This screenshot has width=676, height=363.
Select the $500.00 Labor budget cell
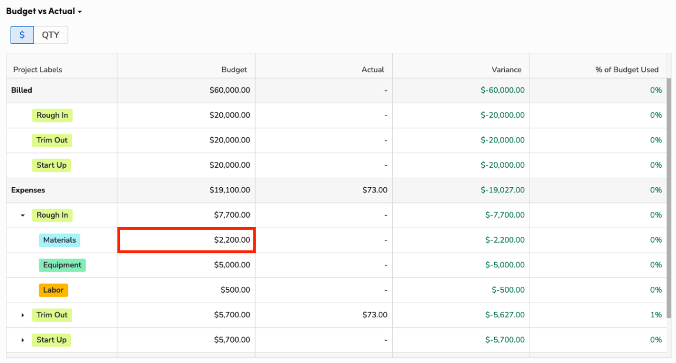click(186, 290)
